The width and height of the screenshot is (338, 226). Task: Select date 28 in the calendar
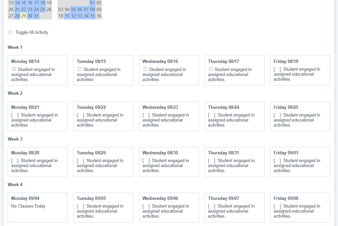click(17, 16)
